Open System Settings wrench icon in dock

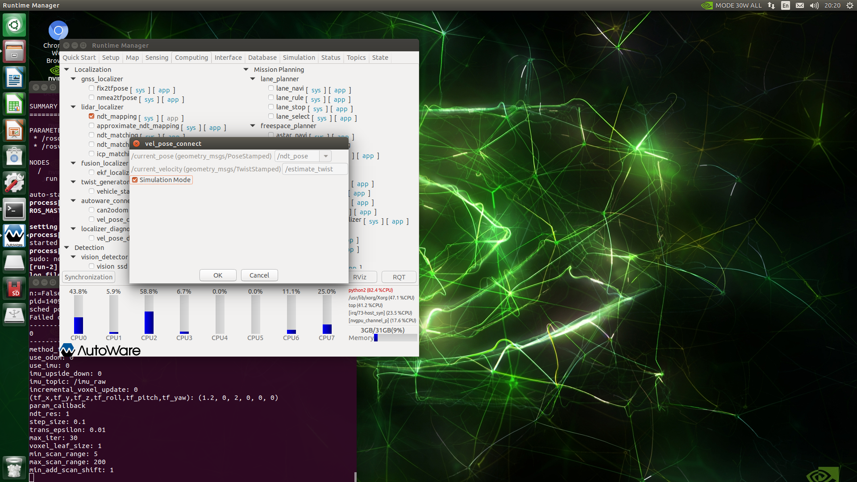(x=14, y=184)
